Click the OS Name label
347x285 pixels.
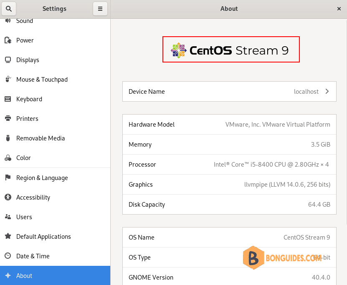(142, 237)
